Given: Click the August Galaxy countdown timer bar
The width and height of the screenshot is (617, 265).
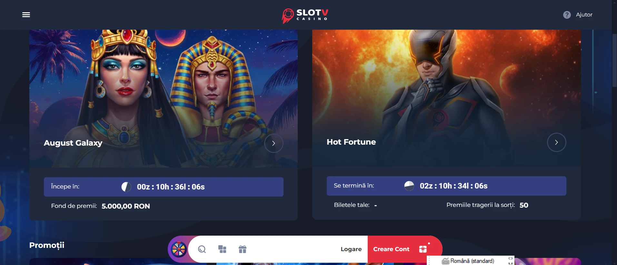Looking at the screenshot, I should pyautogui.click(x=164, y=187).
